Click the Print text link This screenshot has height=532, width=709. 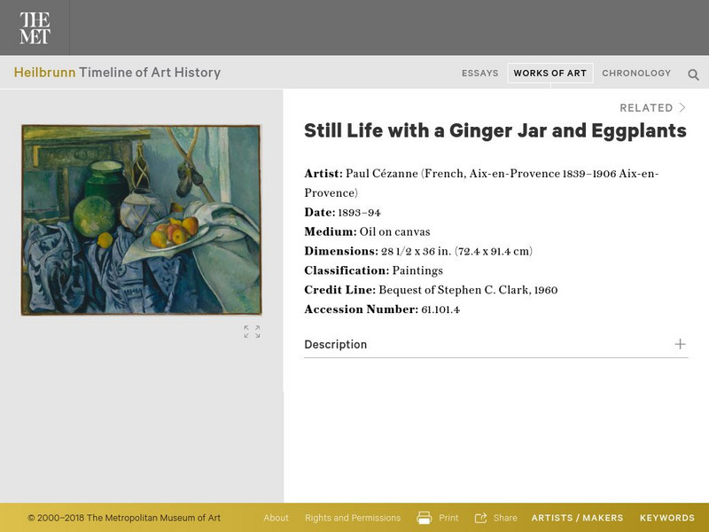click(448, 518)
